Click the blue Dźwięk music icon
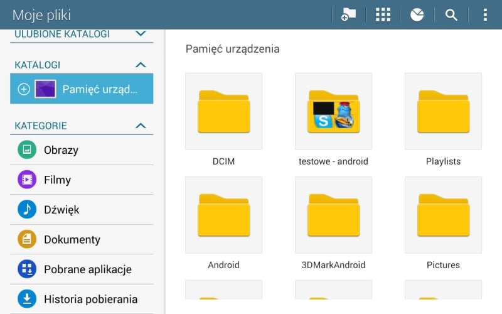Screen dimensions: 502x314 point(27,209)
